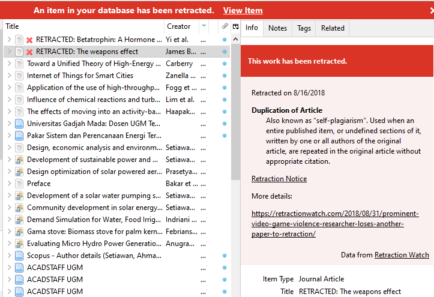Click attachment dot on Zanella row
The image size is (434, 297).
225,76
